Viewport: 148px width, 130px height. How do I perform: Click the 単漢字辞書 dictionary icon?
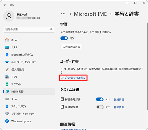[x=62, y=107]
